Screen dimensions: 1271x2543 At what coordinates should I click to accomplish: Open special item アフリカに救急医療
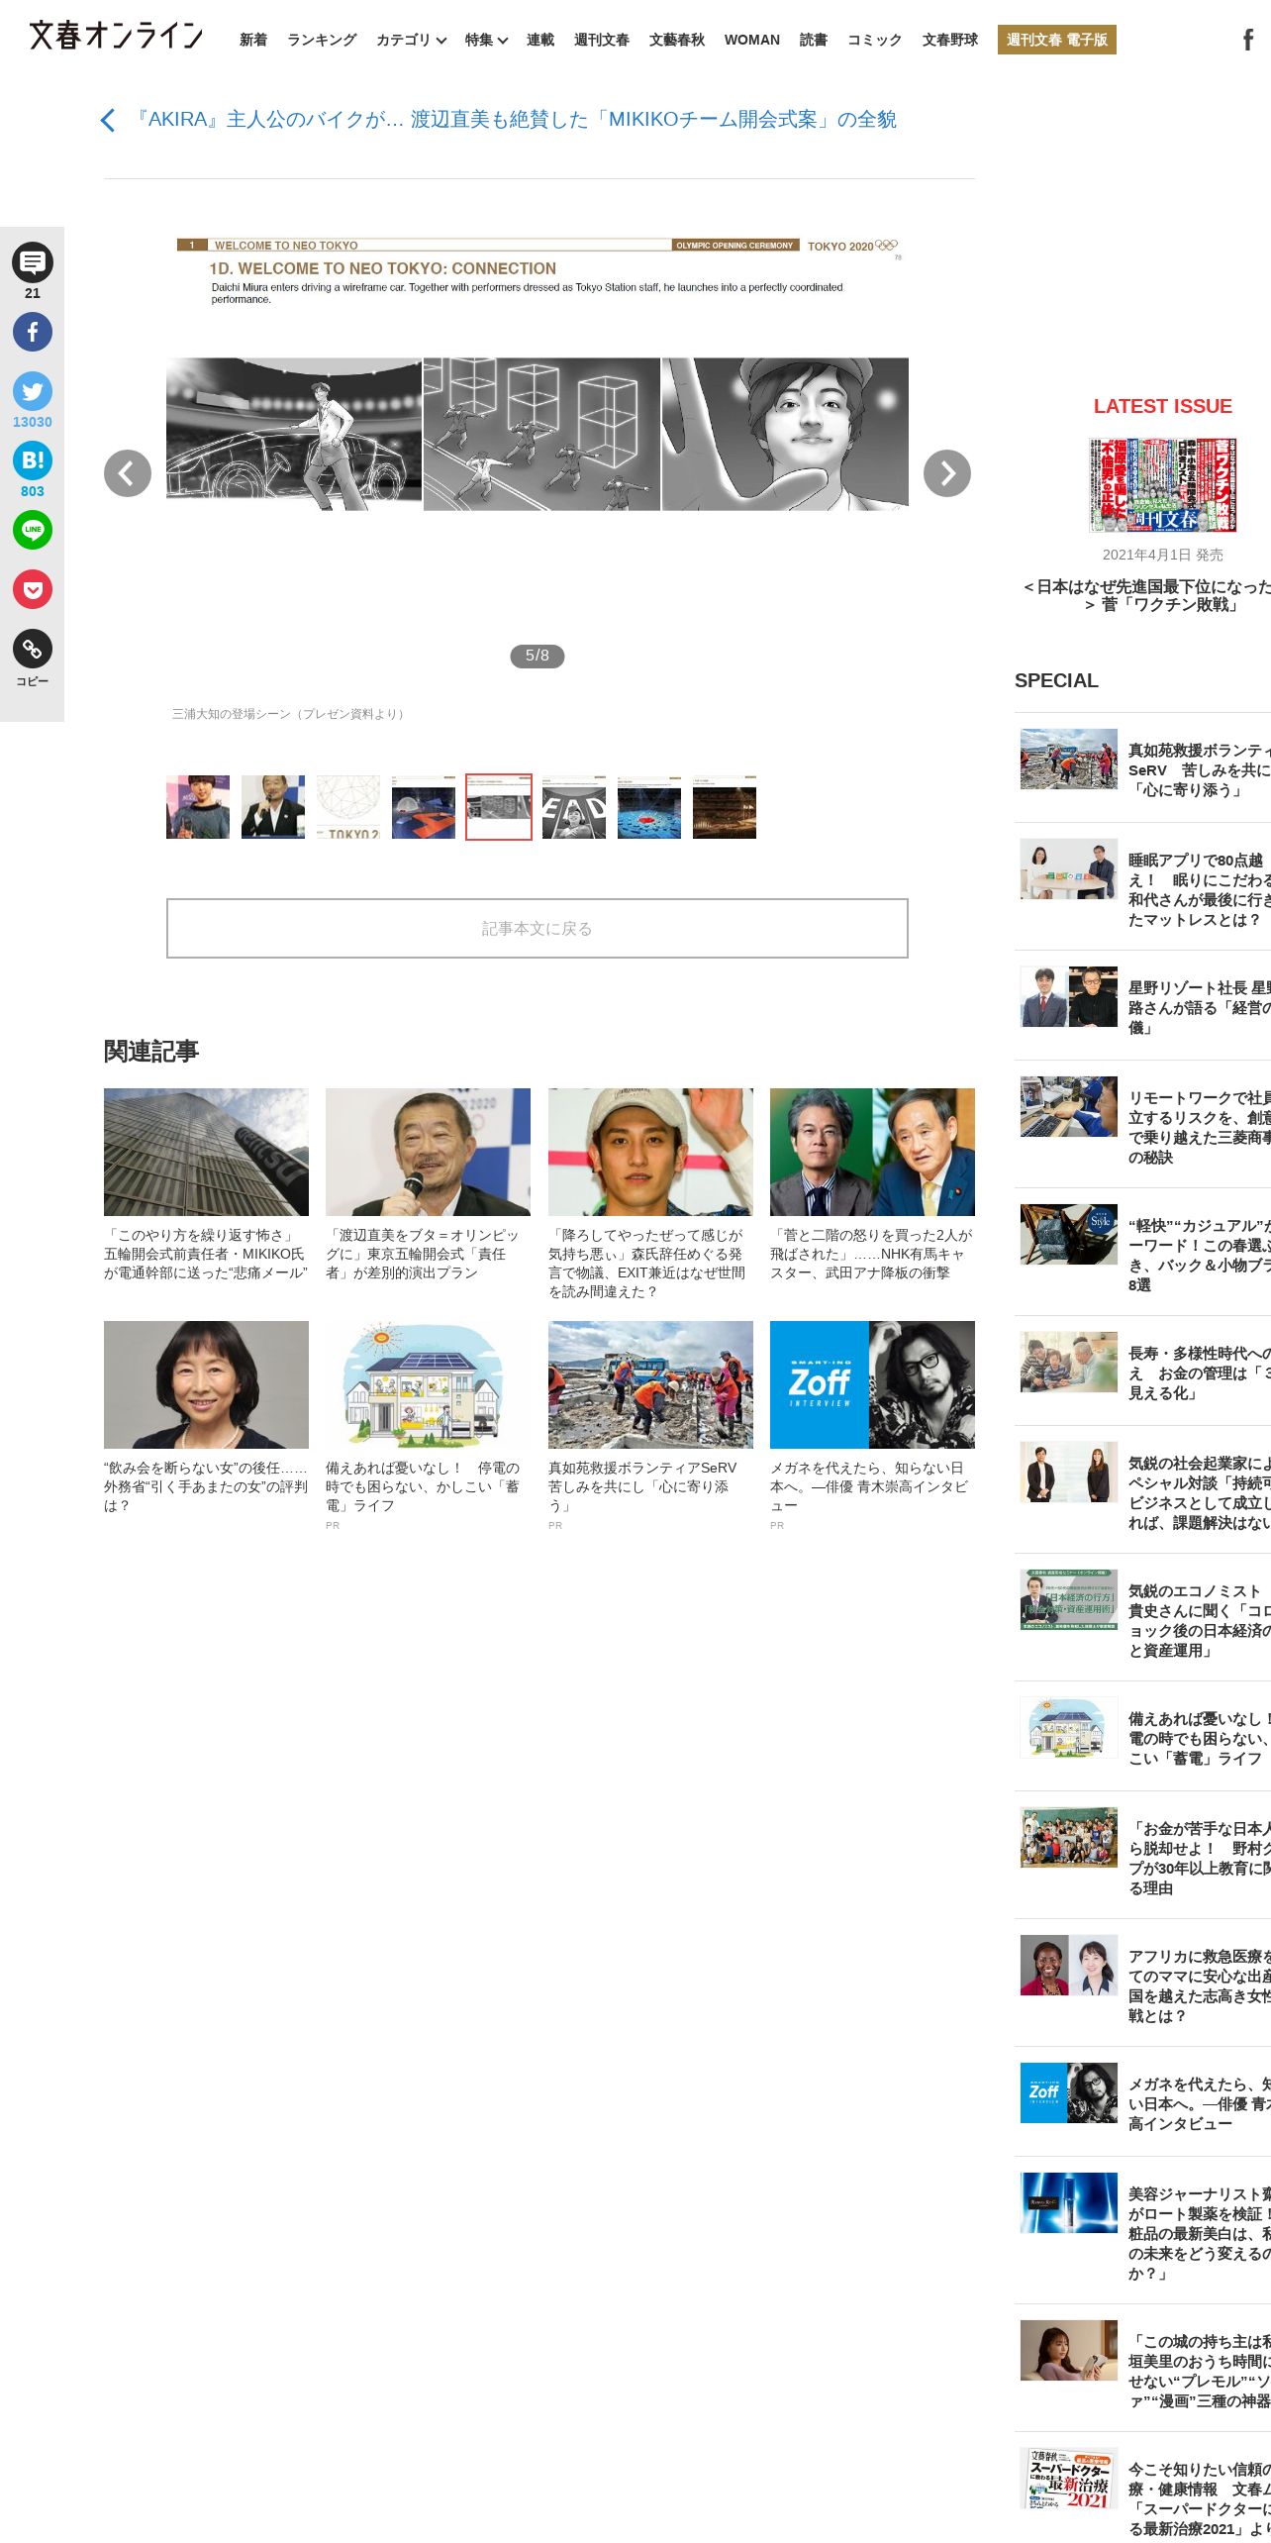tap(1200, 1985)
